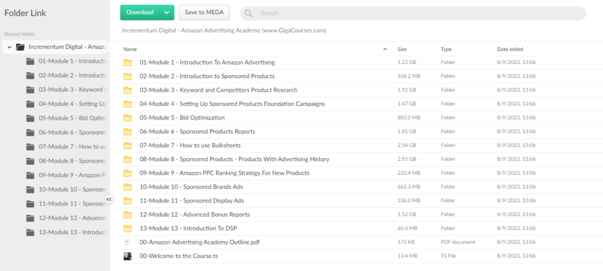Screen dimensions: 603x271
Task: Click the folder icon of 01-Module 1 row
Action: pyautogui.click(x=128, y=62)
